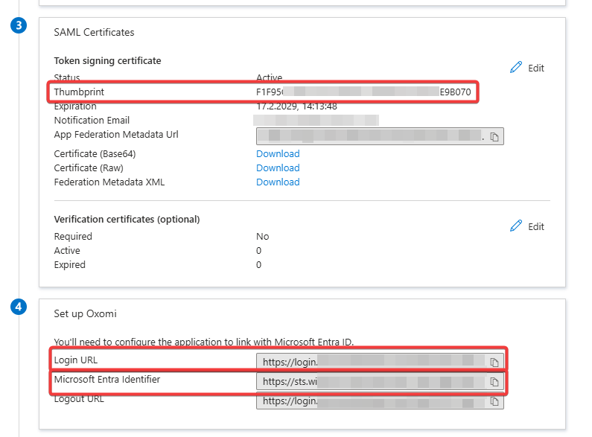Download the Federation Metadata XML
592x437 pixels.
point(278,182)
